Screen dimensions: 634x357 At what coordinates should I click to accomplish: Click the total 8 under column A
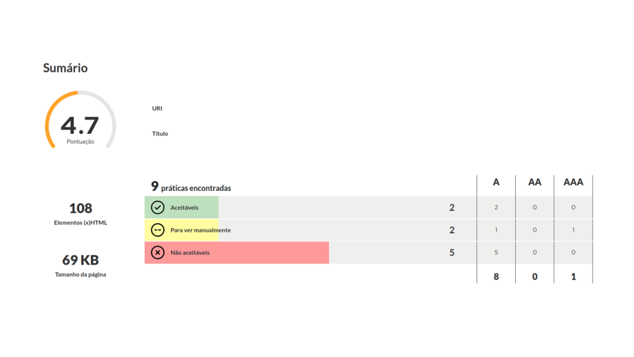(496, 276)
